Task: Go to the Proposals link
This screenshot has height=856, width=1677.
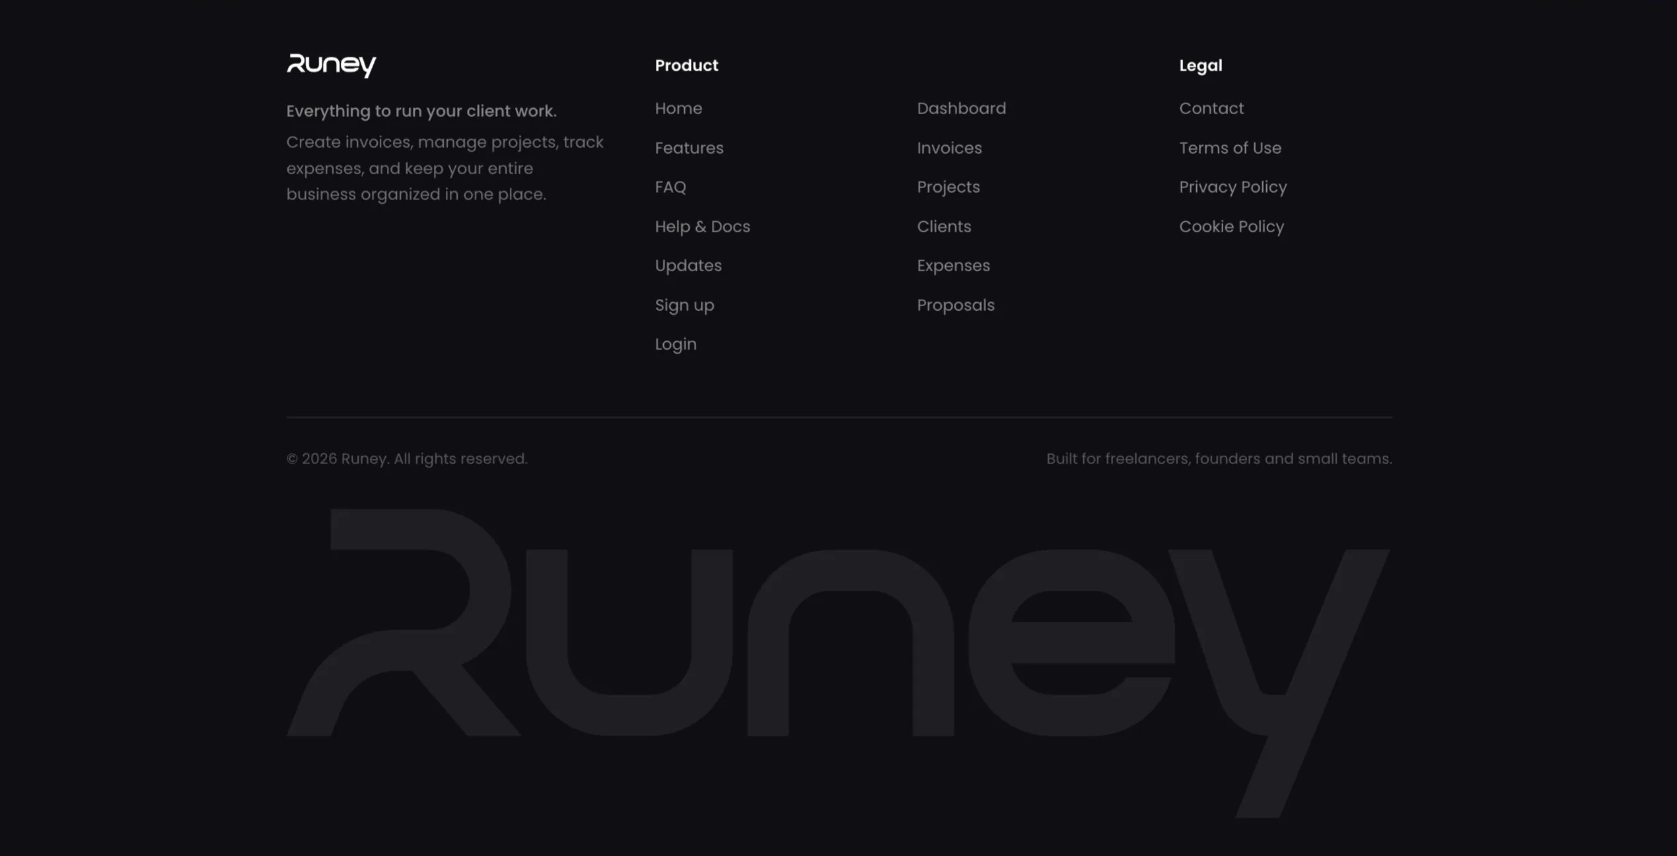Action: (955, 305)
